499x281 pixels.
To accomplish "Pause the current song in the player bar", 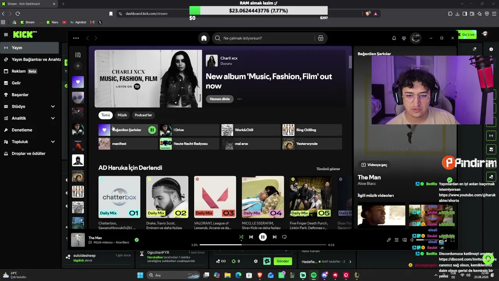I will pos(263,237).
